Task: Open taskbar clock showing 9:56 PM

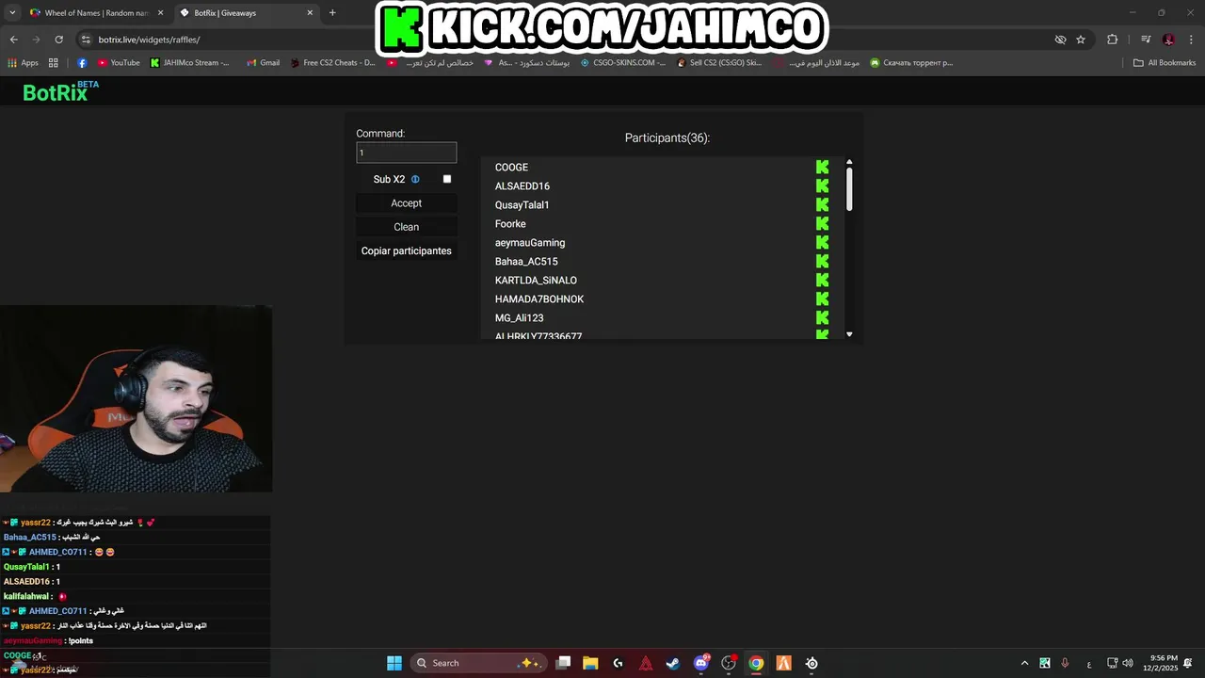Action: (1161, 663)
